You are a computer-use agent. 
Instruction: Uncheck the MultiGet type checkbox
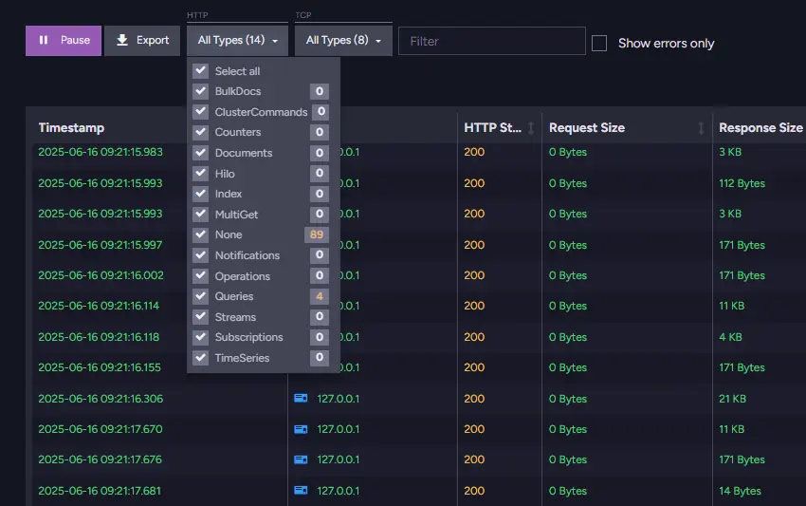(200, 215)
